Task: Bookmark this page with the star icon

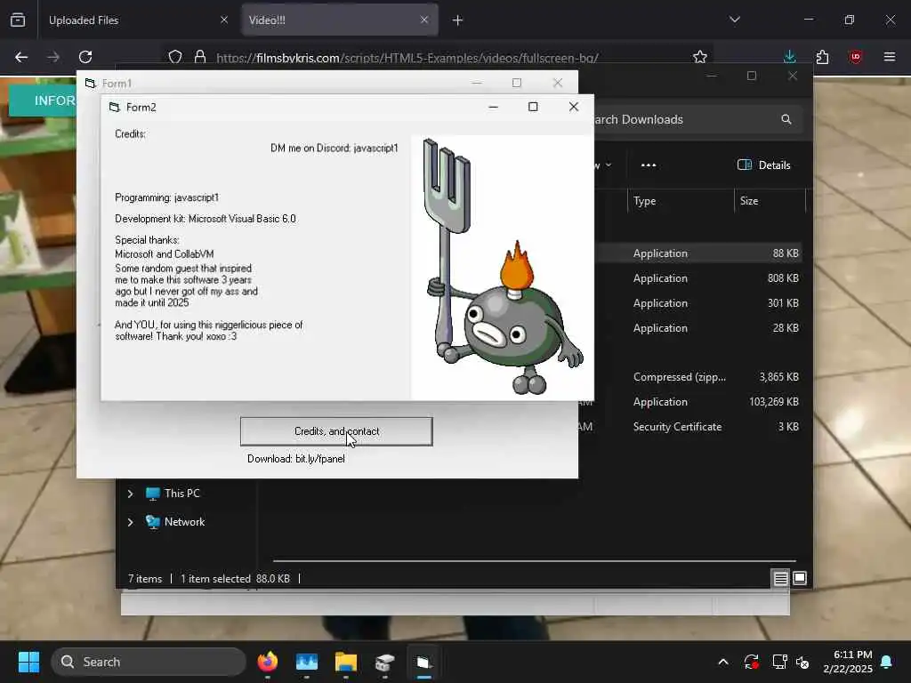Action: (700, 57)
